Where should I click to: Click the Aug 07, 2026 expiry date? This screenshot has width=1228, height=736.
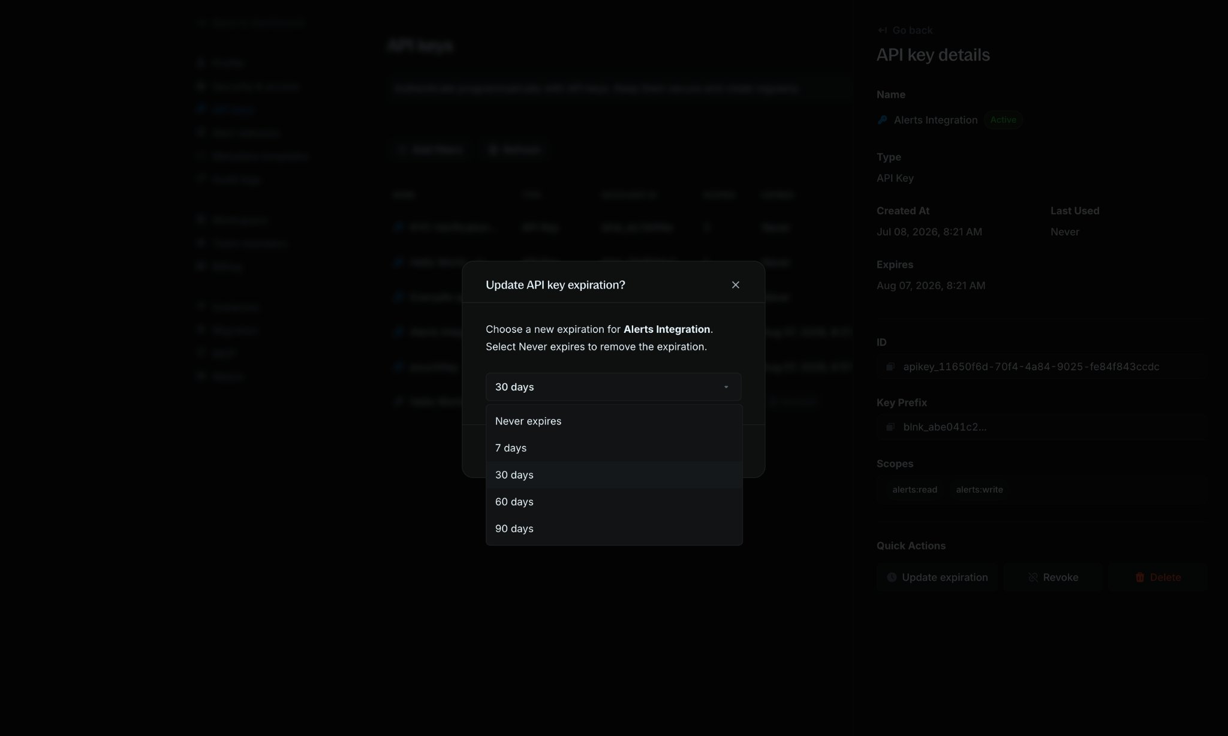931,286
